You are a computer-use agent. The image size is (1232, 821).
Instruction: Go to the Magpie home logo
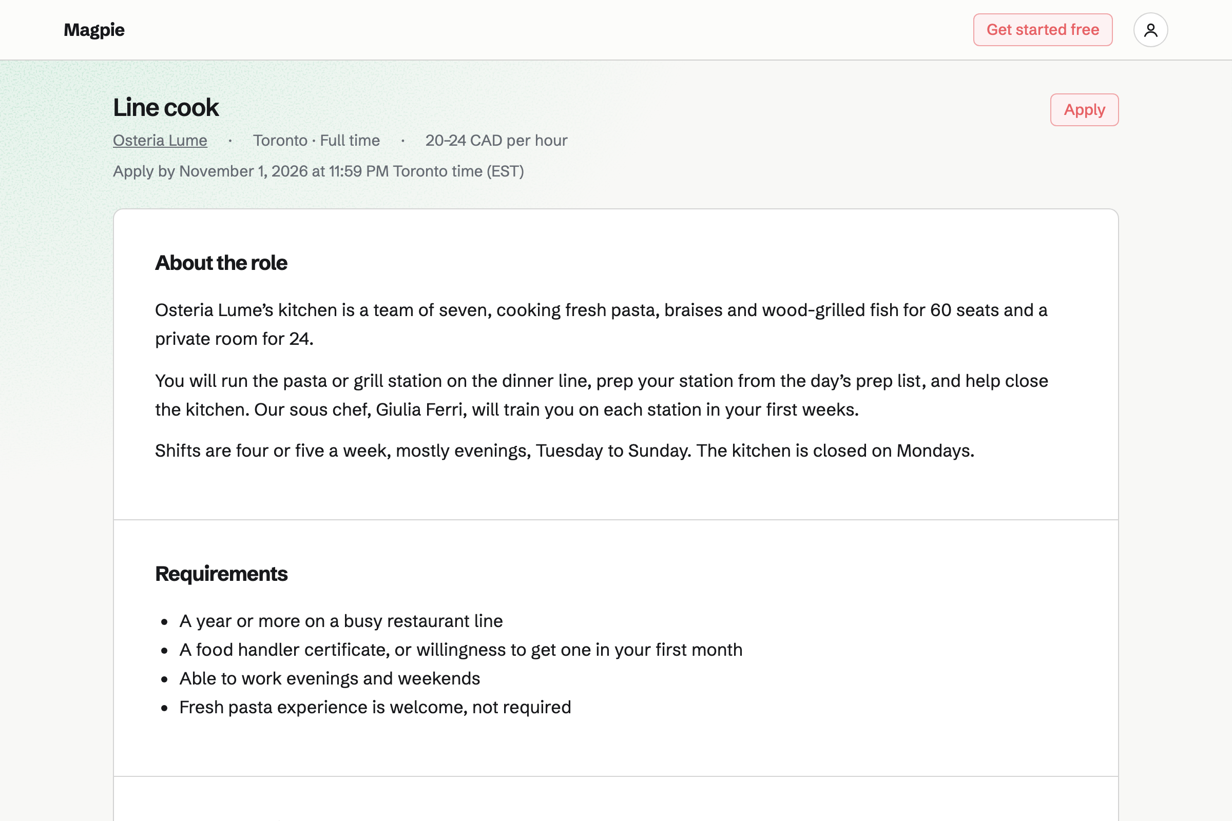94,30
